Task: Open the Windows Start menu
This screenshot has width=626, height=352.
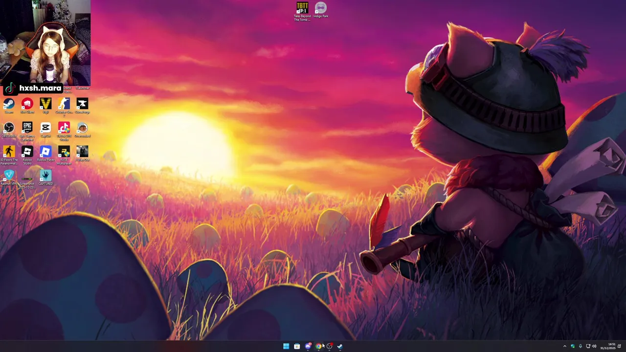Action: point(286,346)
